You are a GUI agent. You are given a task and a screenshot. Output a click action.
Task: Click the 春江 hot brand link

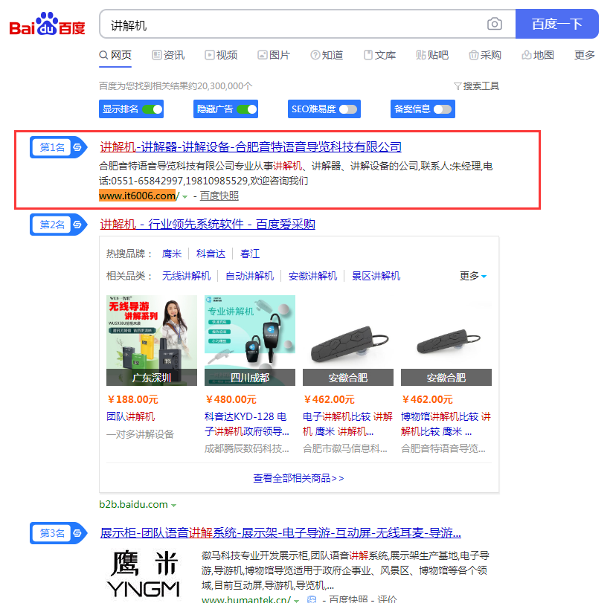tap(250, 254)
